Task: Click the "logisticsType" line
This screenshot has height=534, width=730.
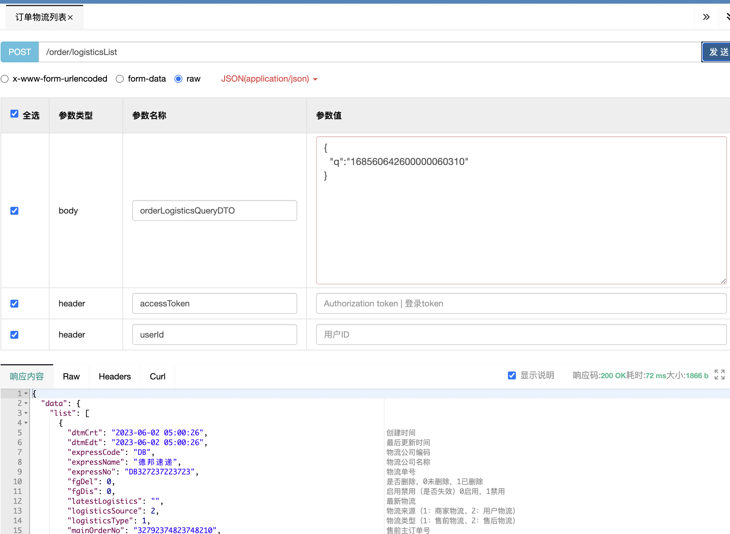Action: (x=108, y=521)
